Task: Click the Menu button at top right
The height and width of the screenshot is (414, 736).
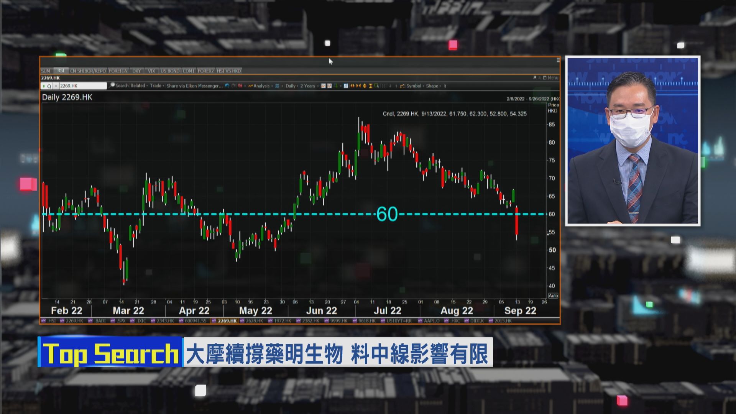Action: [x=552, y=77]
